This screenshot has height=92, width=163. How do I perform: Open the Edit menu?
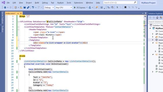coord(14,3)
